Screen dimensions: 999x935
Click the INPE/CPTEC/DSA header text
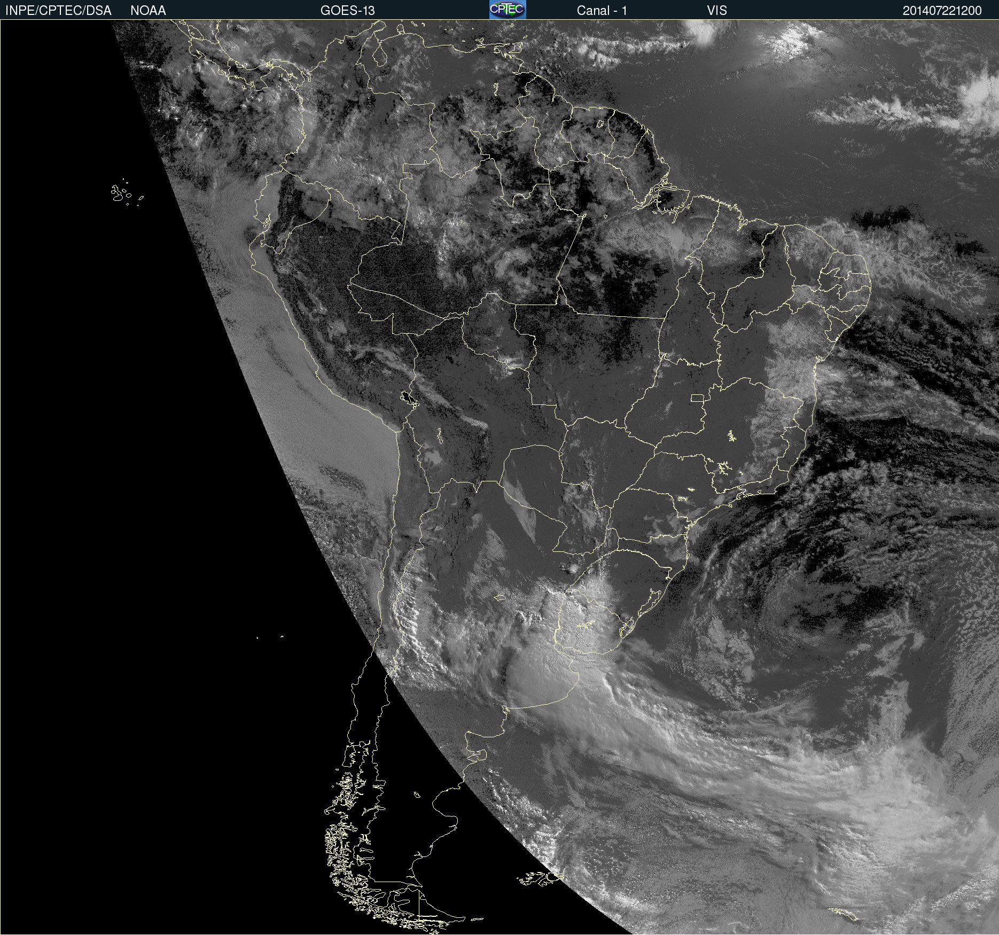coord(58,10)
